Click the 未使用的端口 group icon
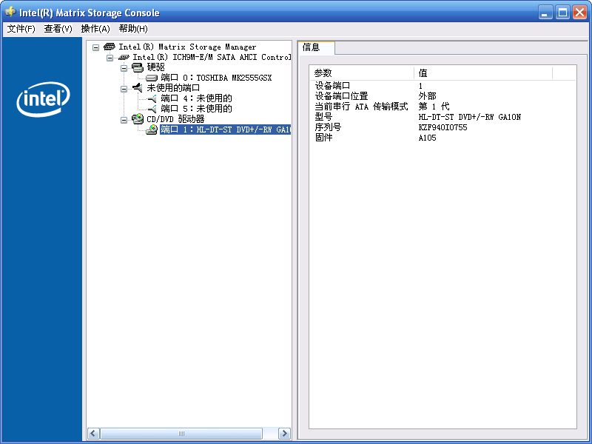 click(x=138, y=88)
